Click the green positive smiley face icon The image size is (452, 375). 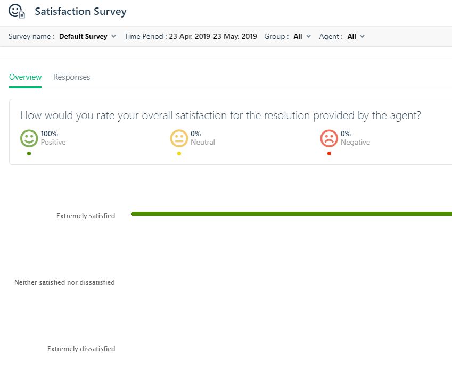point(29,138)
